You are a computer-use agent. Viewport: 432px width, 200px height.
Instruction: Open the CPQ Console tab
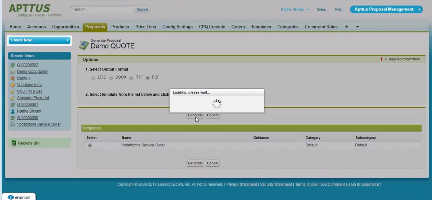212,27
